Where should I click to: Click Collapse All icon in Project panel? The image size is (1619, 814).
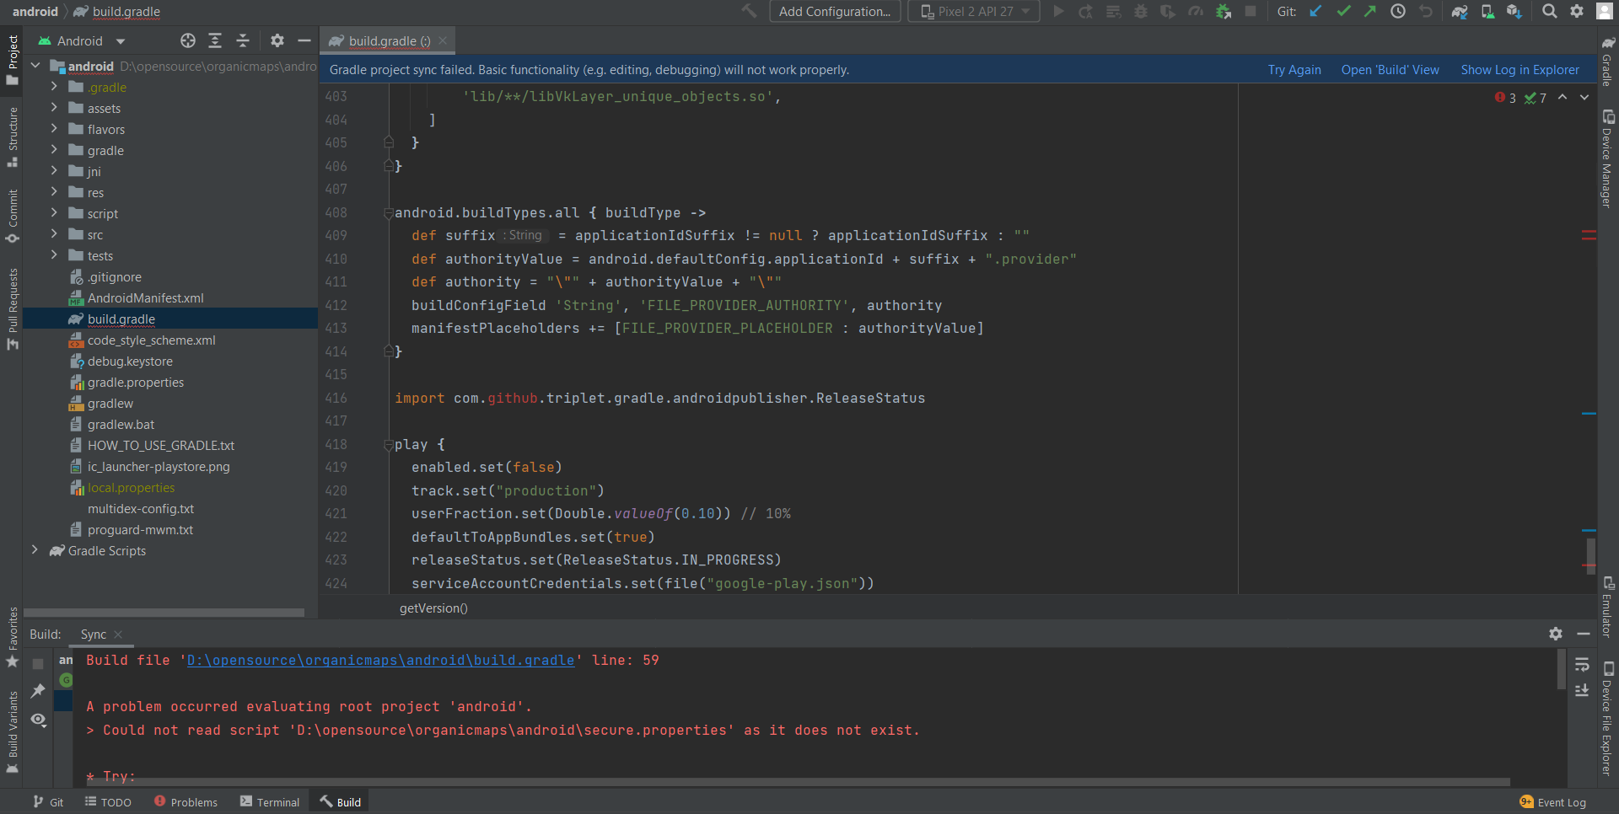[243, 40]
